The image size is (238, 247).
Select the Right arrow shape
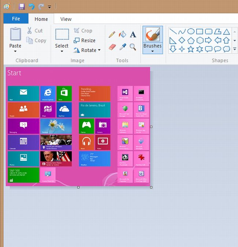(209, 40)
